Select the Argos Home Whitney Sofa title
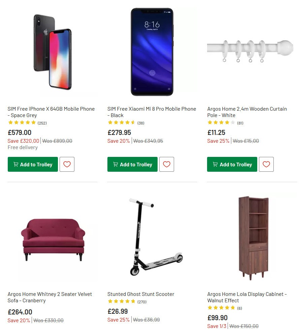The width and height of the screenshot is (299, 333). 49,297
